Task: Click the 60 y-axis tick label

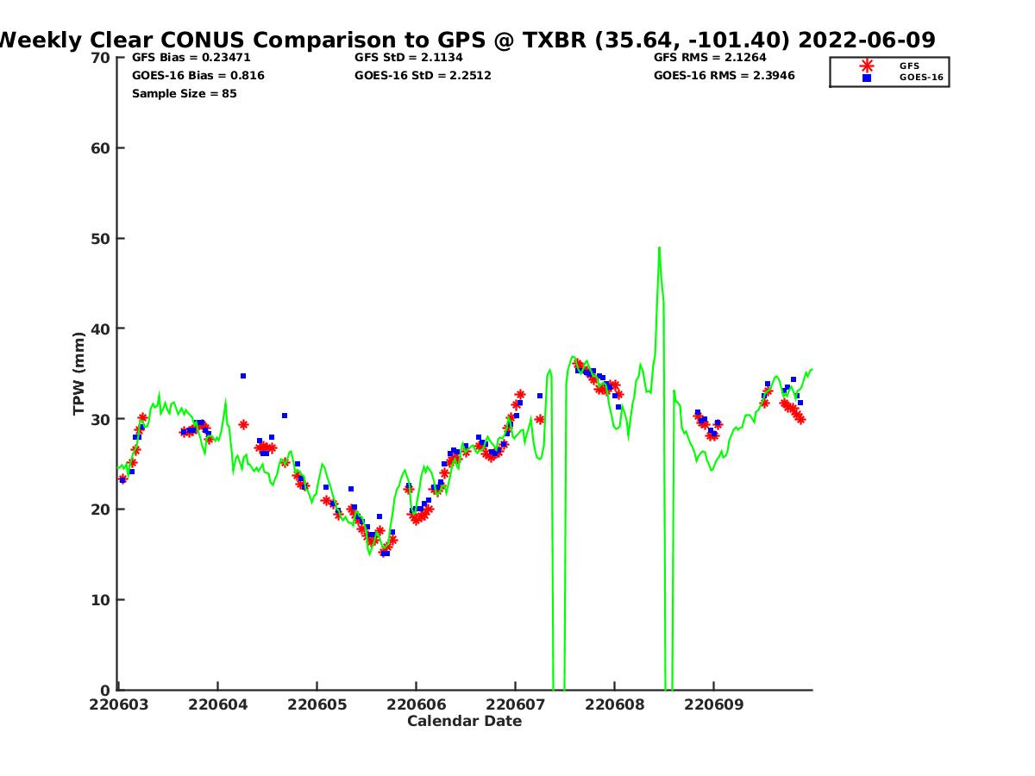Action: 101,148
